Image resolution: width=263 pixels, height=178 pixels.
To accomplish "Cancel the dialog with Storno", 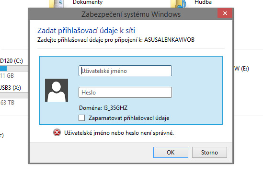I will (x=209, y=152).
